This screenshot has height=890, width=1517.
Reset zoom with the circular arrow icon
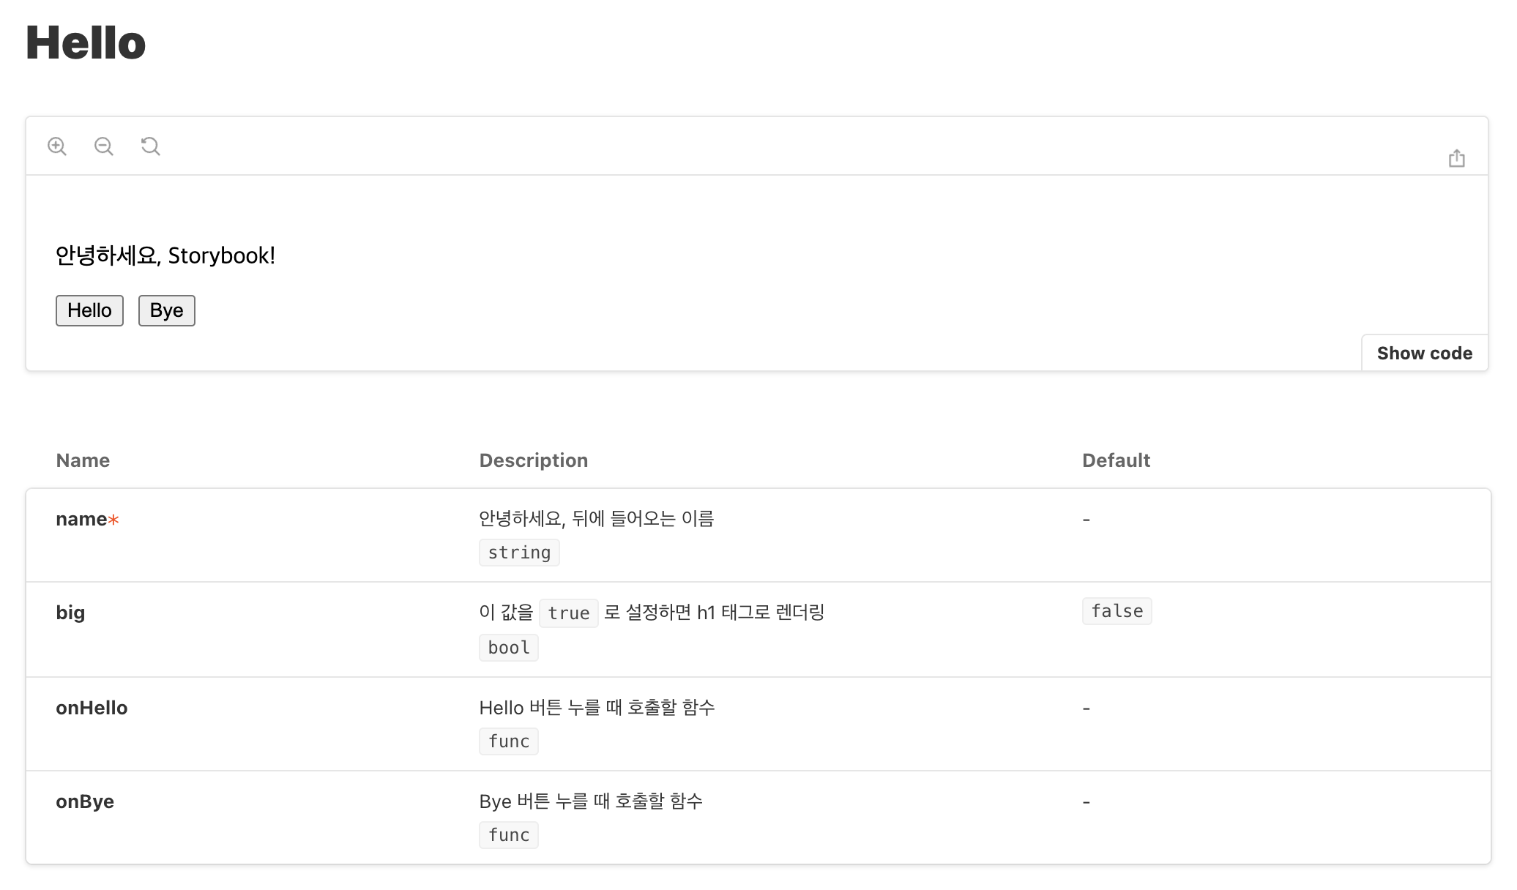[x=151, y=146]
